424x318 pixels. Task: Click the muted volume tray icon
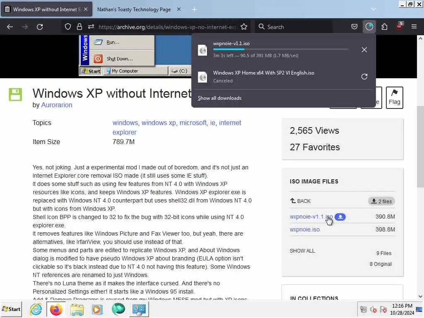pyautogui.click(x=373, y=309)
